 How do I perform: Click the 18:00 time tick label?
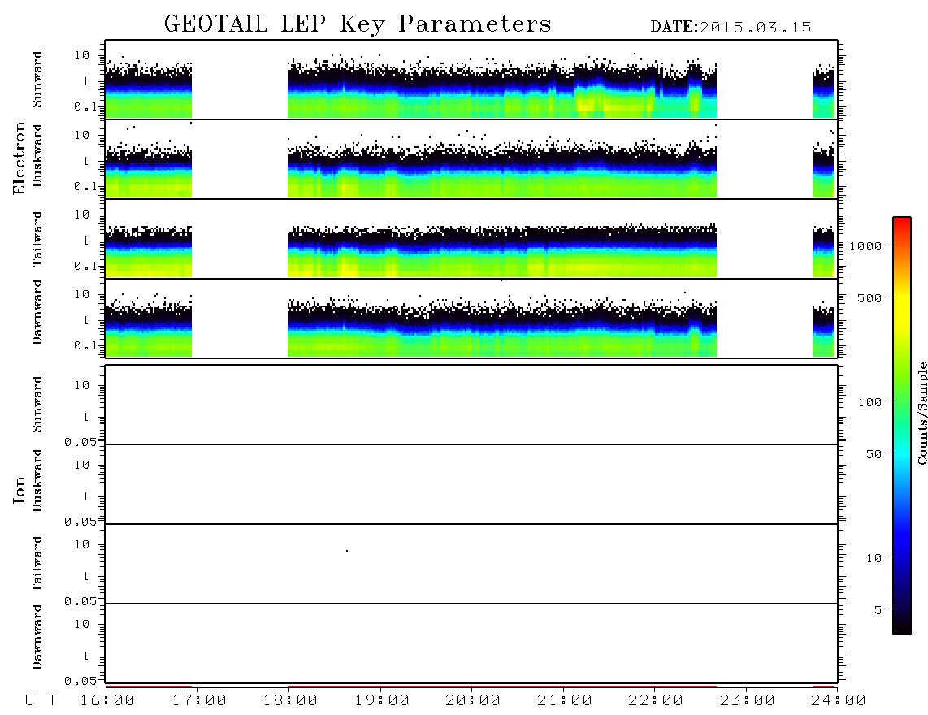coord(290,701)
